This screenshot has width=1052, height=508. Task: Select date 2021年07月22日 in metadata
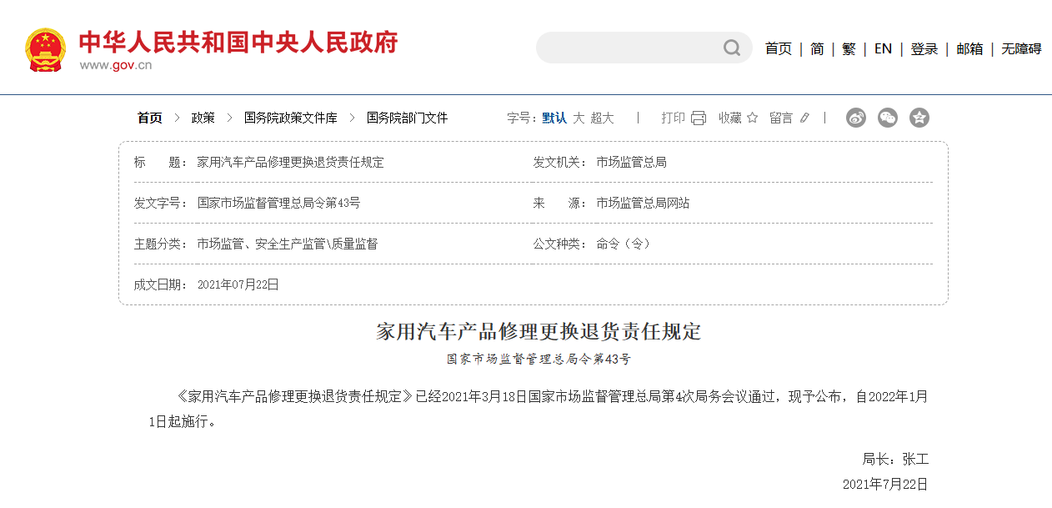[238, 284]
